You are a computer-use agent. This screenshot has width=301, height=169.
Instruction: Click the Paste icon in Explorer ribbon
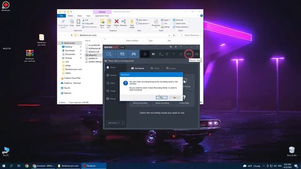(x=79, y=23)
